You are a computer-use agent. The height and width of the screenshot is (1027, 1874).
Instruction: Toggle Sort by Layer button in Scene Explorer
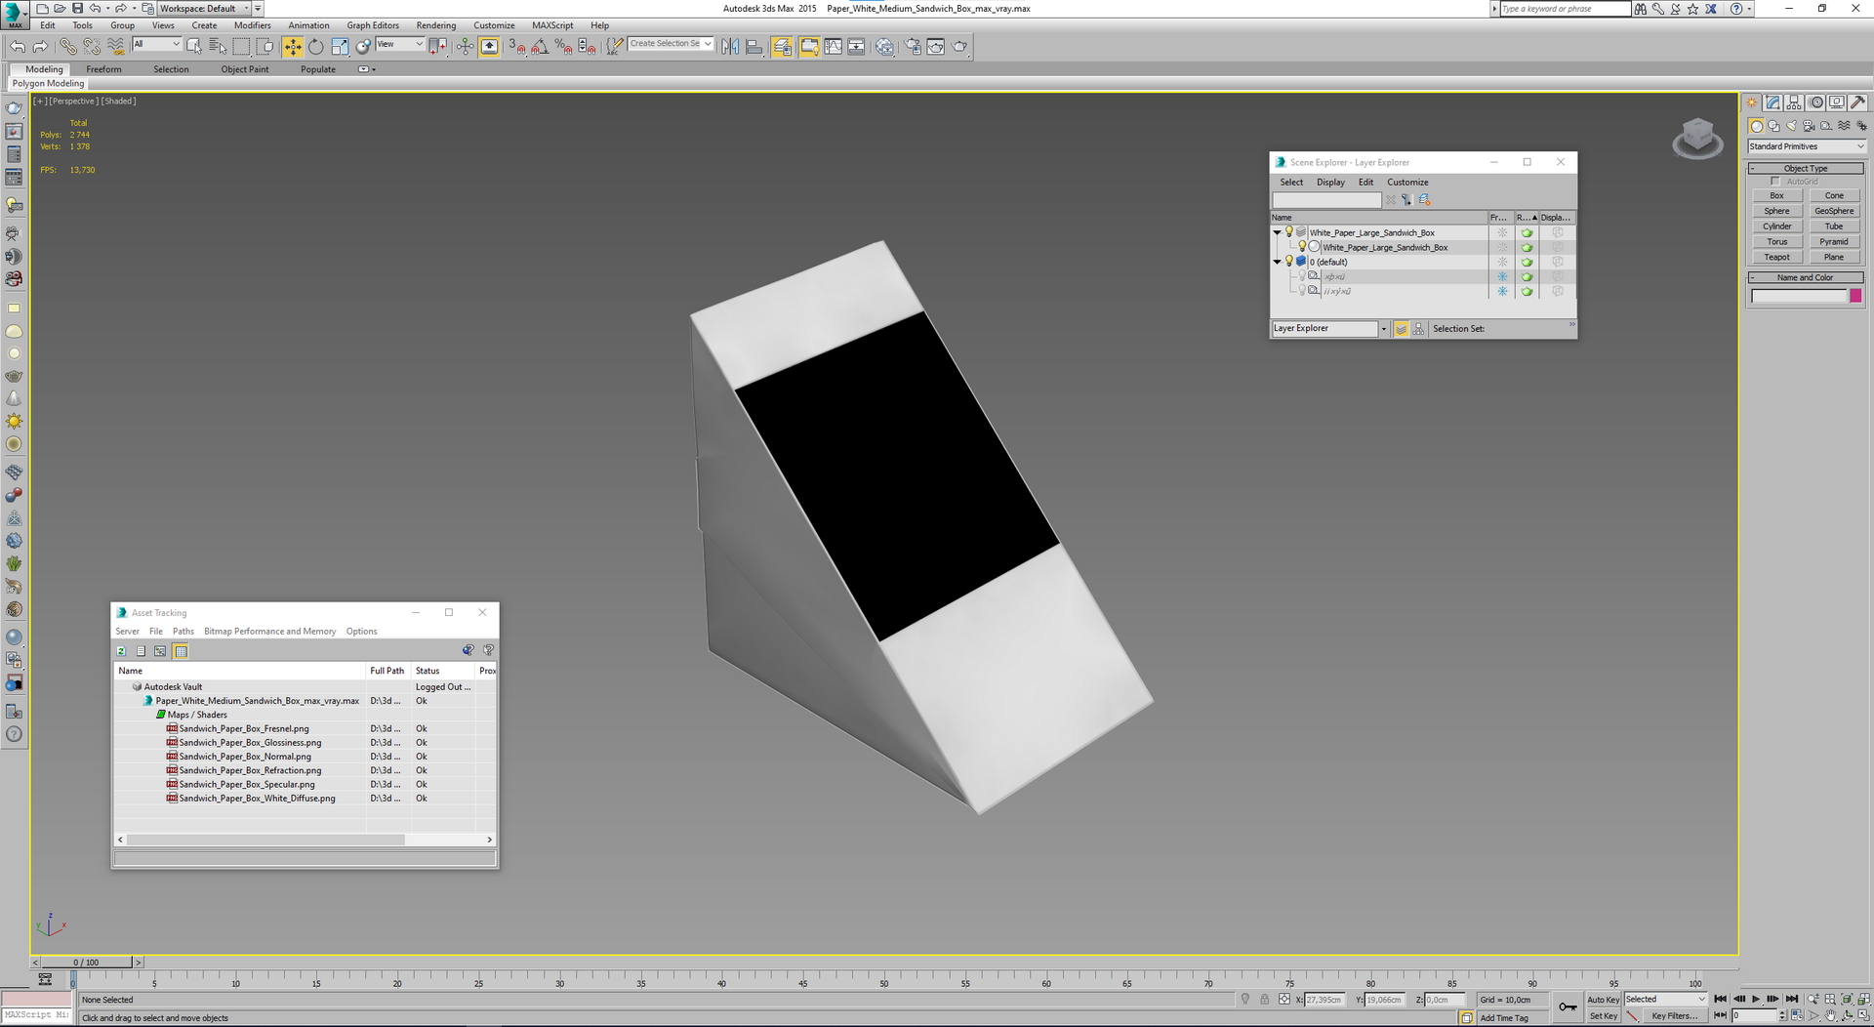[x=1401, y=329]
